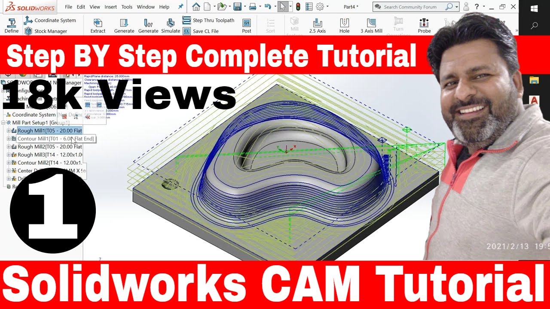
Task: Open the search type dropdown arrow
Action: 456,7
